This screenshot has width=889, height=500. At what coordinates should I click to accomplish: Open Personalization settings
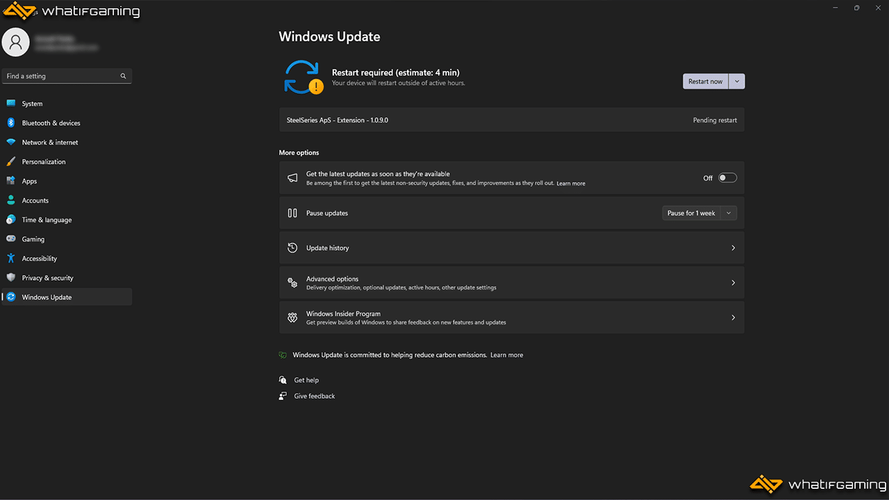point(67,162)
